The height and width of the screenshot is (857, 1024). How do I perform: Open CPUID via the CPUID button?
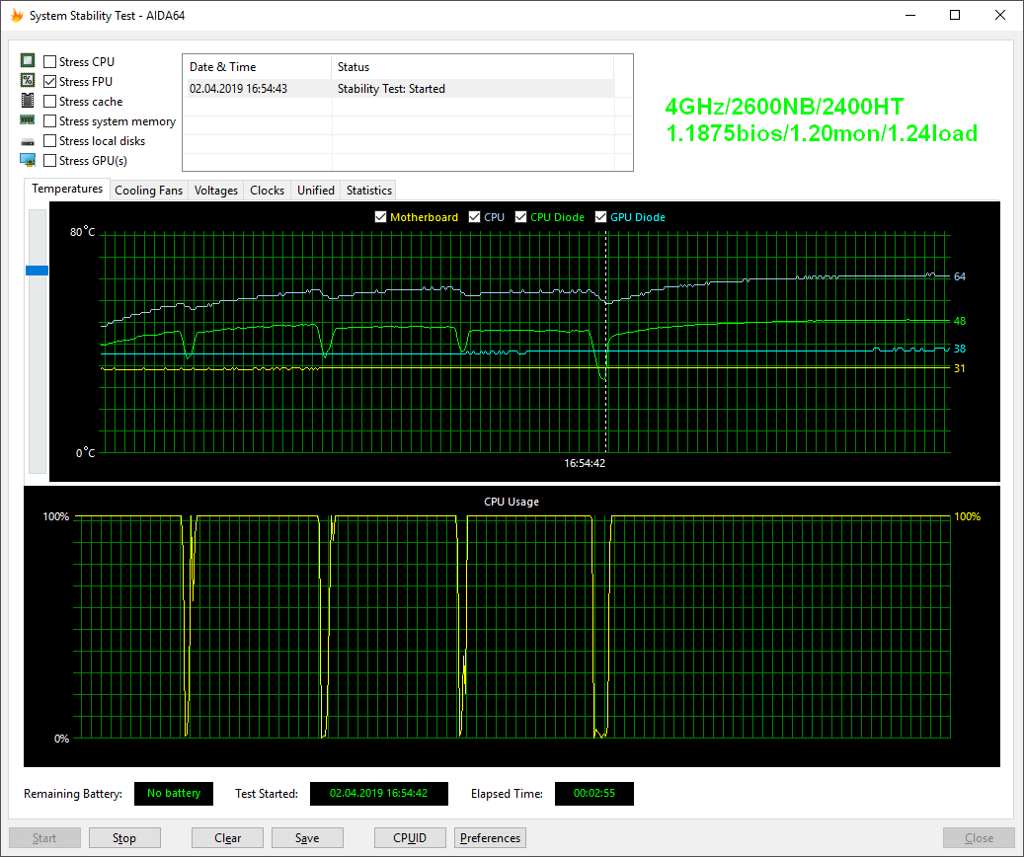tap(410, 837)
